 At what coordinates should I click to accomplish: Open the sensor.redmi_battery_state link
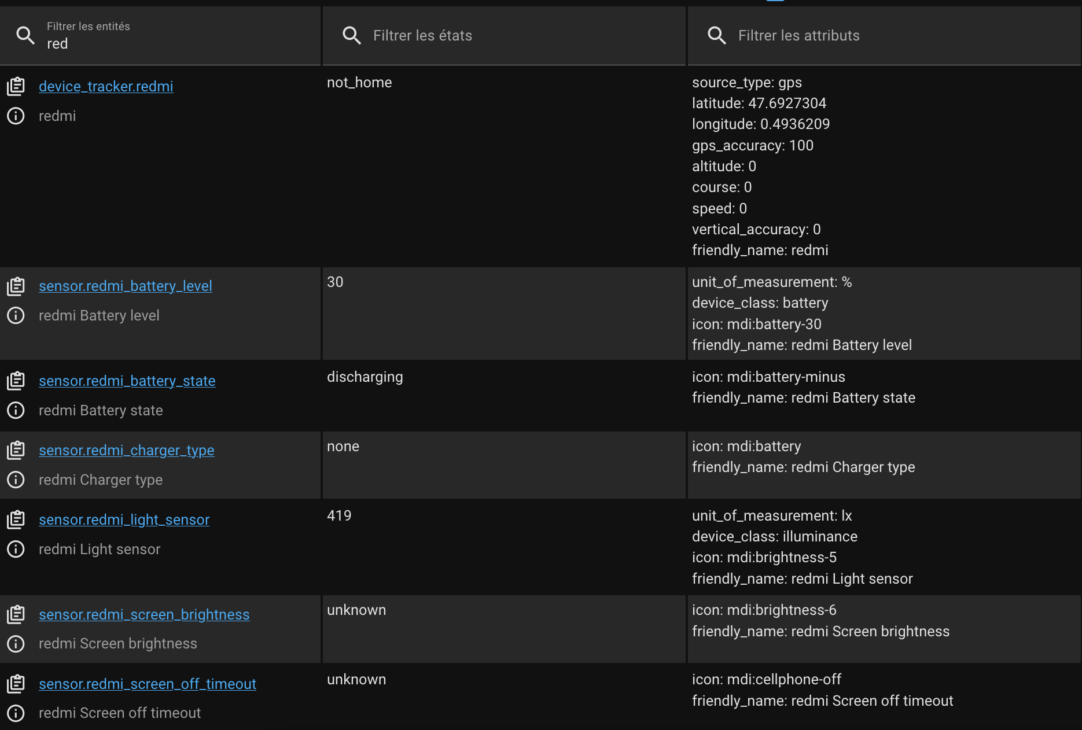coord(127,381)
